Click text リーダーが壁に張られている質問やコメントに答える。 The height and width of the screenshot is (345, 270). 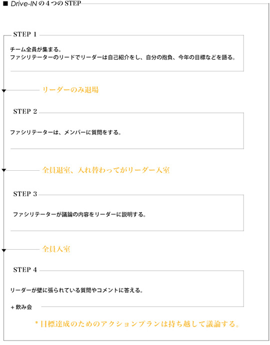[x=76, y=291]
